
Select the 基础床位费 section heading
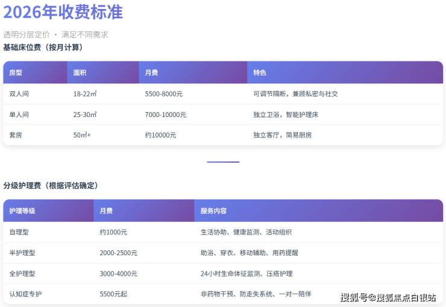[43, 47]
